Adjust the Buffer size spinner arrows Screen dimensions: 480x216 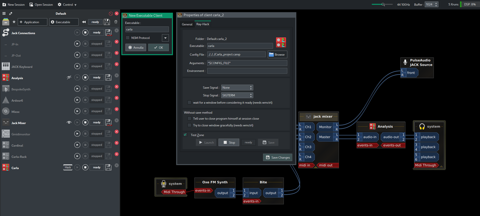[x=436, y=4]
